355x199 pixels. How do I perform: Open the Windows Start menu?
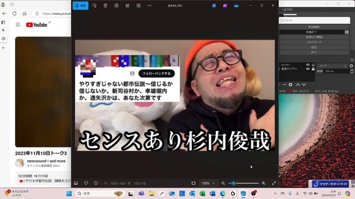69,193
